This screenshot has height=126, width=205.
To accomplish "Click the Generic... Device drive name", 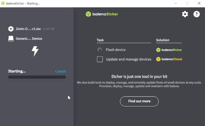I will (x=29, y=39).
